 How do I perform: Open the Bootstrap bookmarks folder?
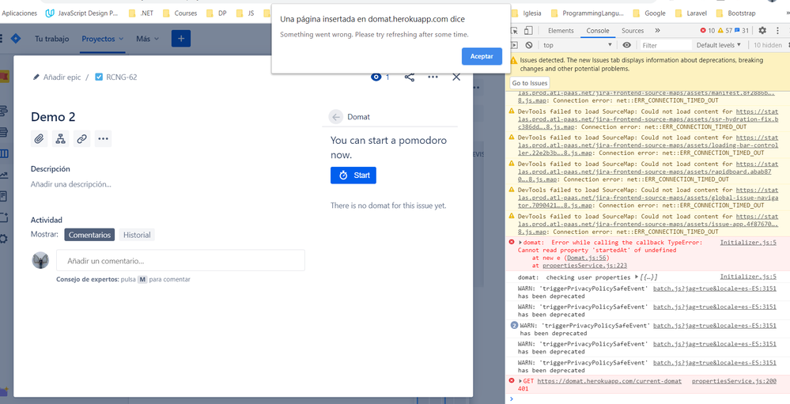(x=735, y=13)
